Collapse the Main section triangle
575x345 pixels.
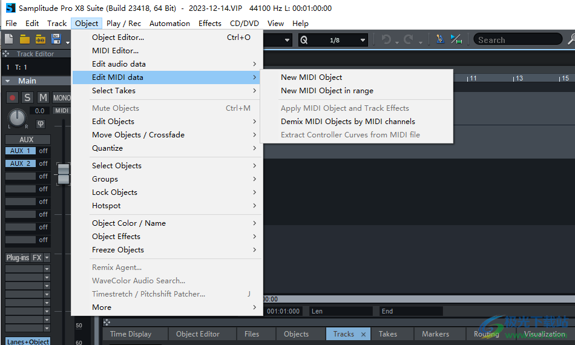(x=8, y=81)
